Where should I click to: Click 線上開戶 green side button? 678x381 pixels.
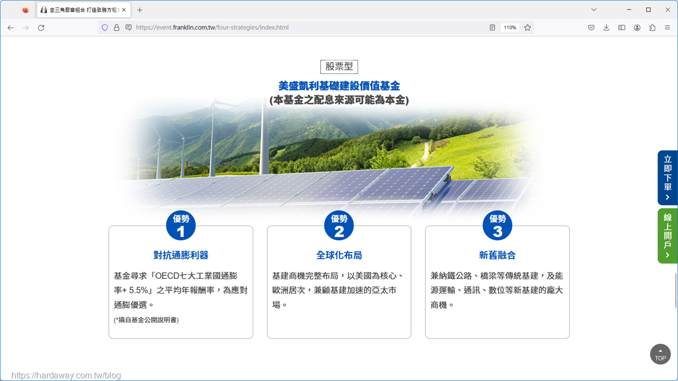point(667,235)
